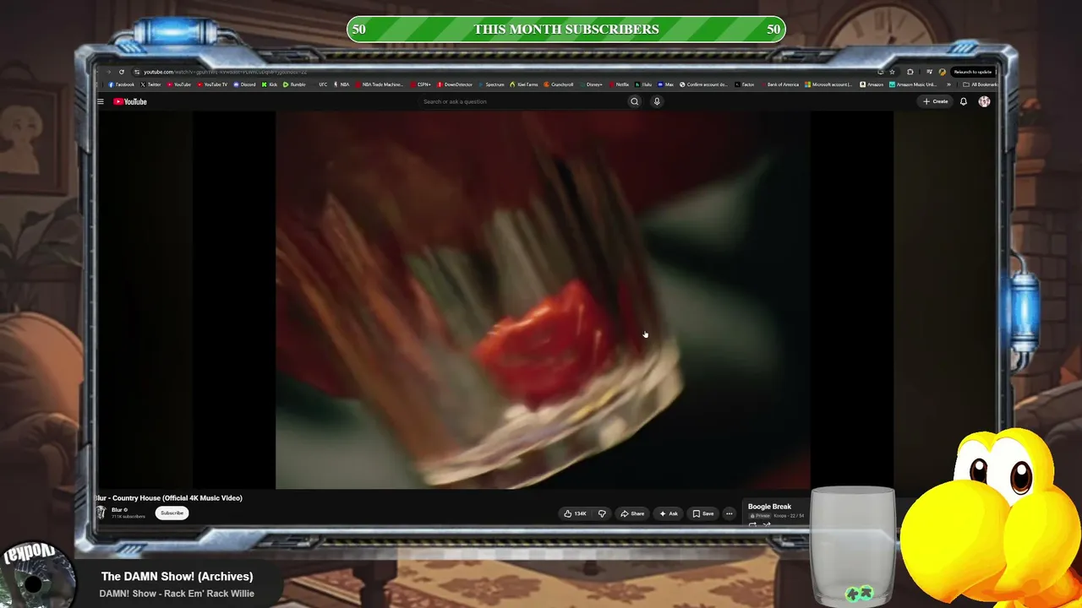Open the Netflix bookmark
Image resolution: width=1082 pixels, height=608 pixels.
point(619,84)
